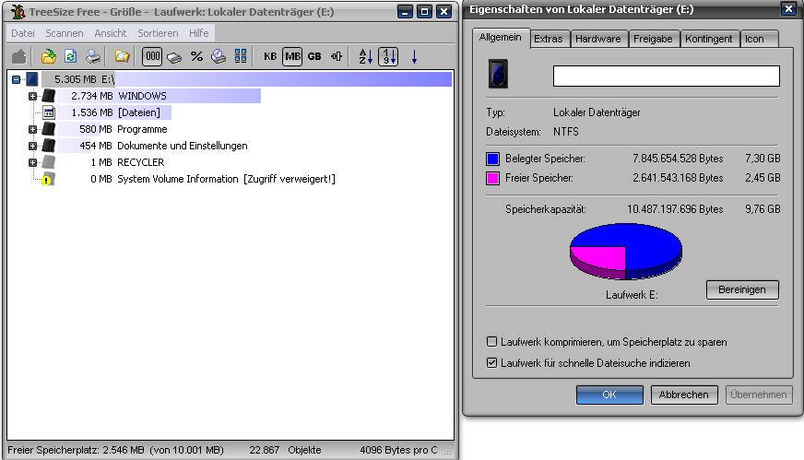Open the Ansicht menu
804x460 pixels.
[111, 33]
